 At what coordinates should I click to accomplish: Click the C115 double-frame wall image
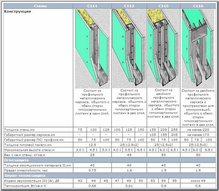tap(164, 49)
